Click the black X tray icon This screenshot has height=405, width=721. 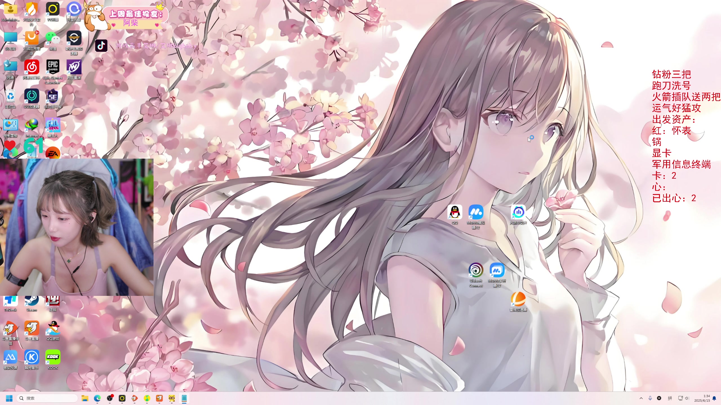[659, 398]
